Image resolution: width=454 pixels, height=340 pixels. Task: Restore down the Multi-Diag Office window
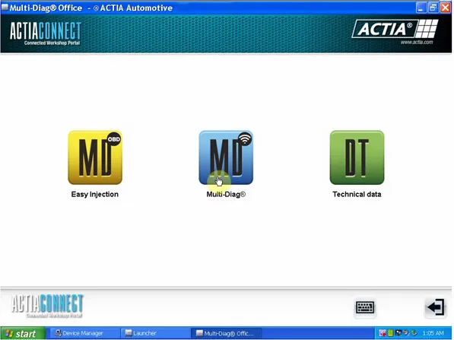click(x=433, y=8)
